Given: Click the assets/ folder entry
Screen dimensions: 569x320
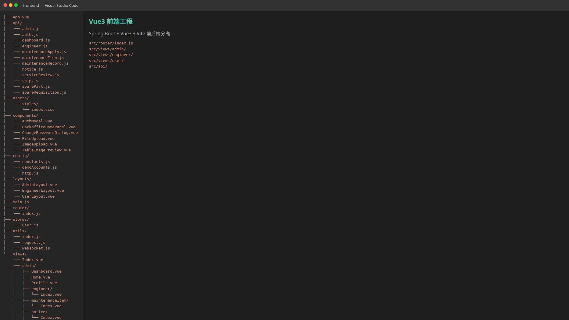Looking at the screenshot, I should tap(21, 98).
